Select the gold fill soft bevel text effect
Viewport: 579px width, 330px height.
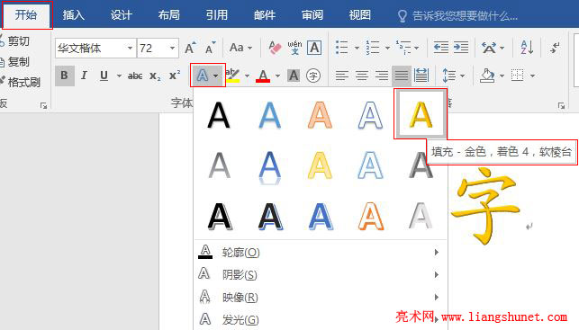(x=421, y=114)
